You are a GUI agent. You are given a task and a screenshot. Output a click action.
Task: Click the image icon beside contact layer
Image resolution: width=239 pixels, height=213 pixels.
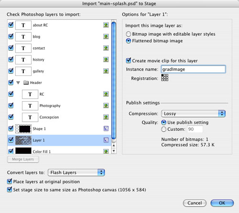click(106, 48)
